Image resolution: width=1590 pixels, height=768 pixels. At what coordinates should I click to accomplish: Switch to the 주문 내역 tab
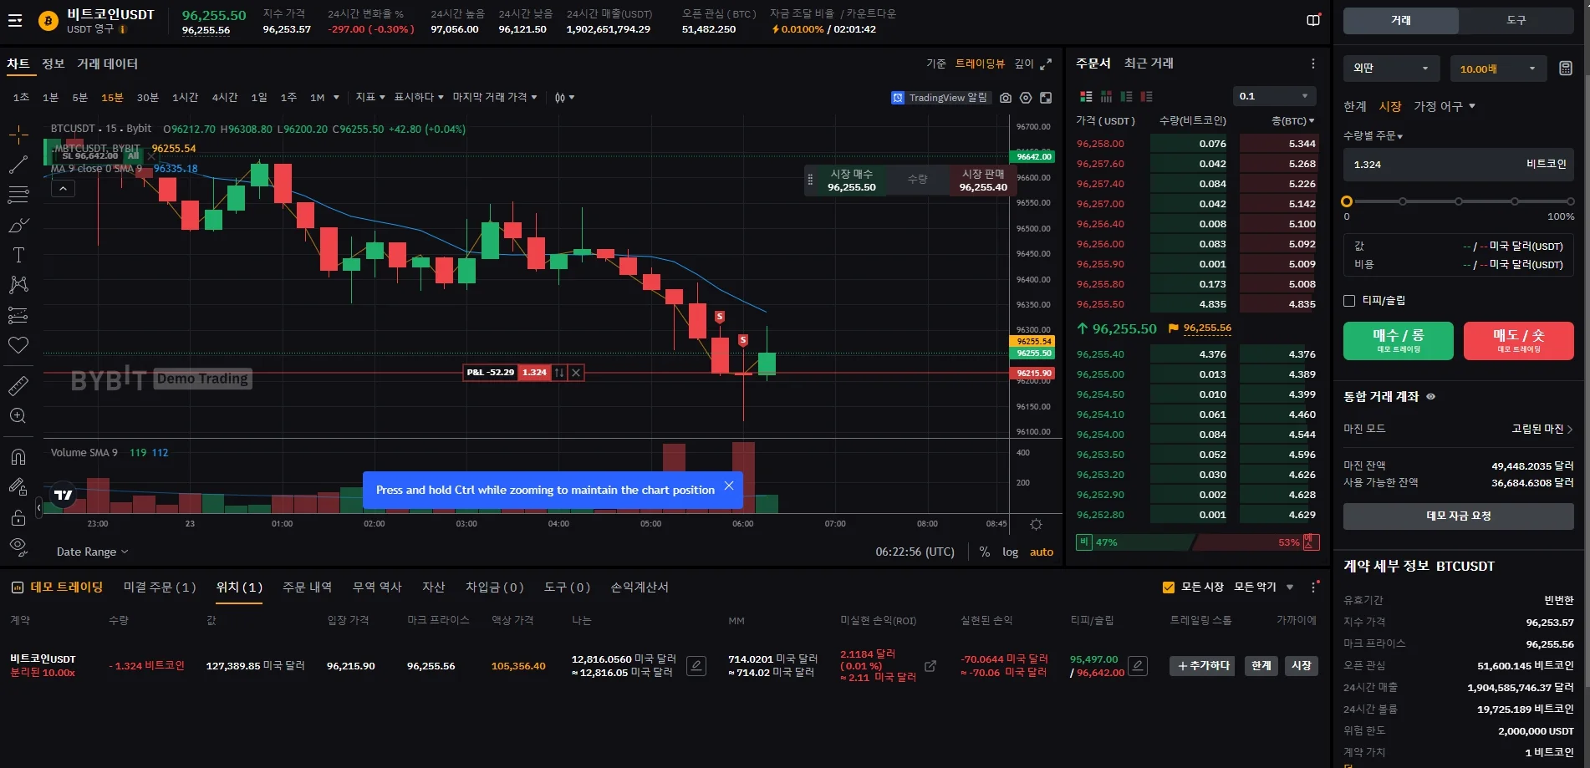(x=307, y=587)
